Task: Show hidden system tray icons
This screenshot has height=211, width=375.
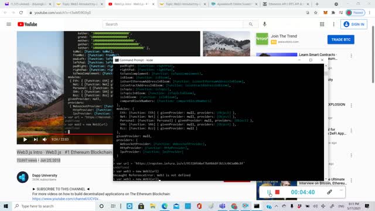Action: (276, 206)
